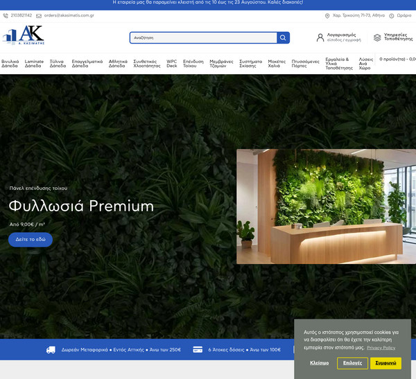Open Βινυλικά Δάπεδα menu
The width and height of the screenshot is (416, 379).
tap(10, 64)
